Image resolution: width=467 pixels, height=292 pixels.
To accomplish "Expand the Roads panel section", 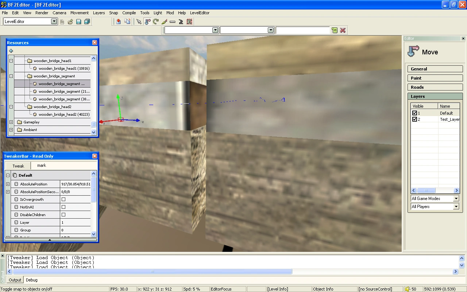I will [435, 87].
